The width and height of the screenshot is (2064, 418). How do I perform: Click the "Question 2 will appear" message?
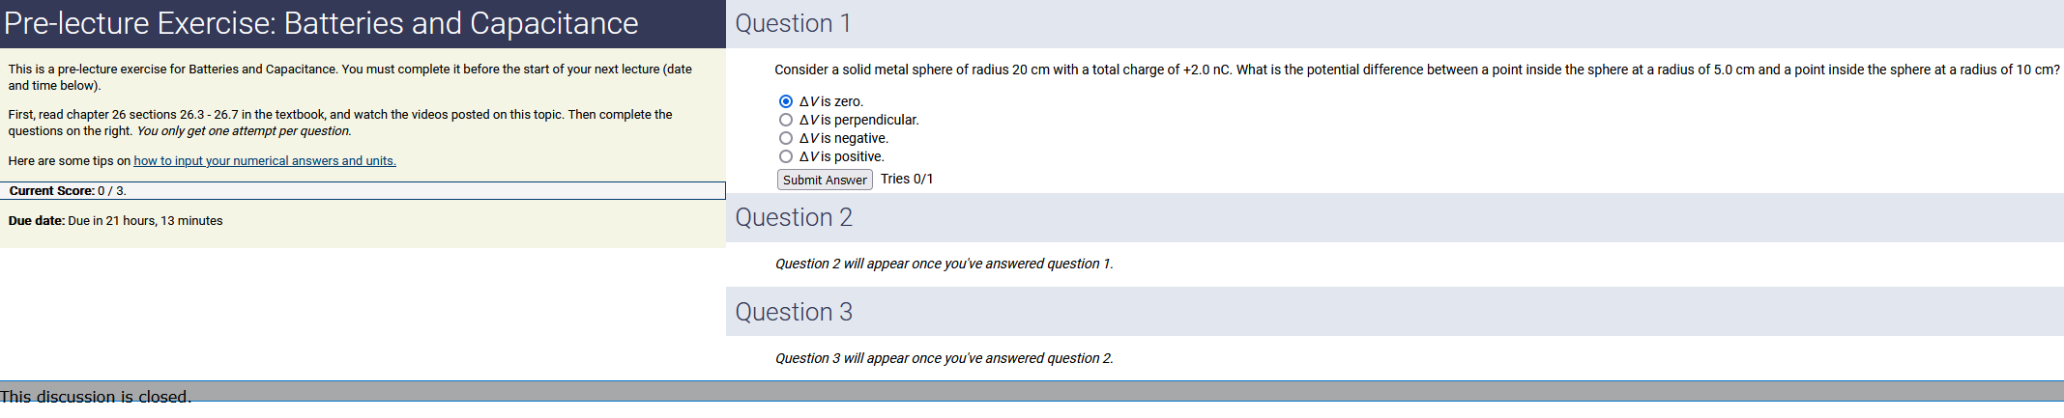click(x=944, y=264)
